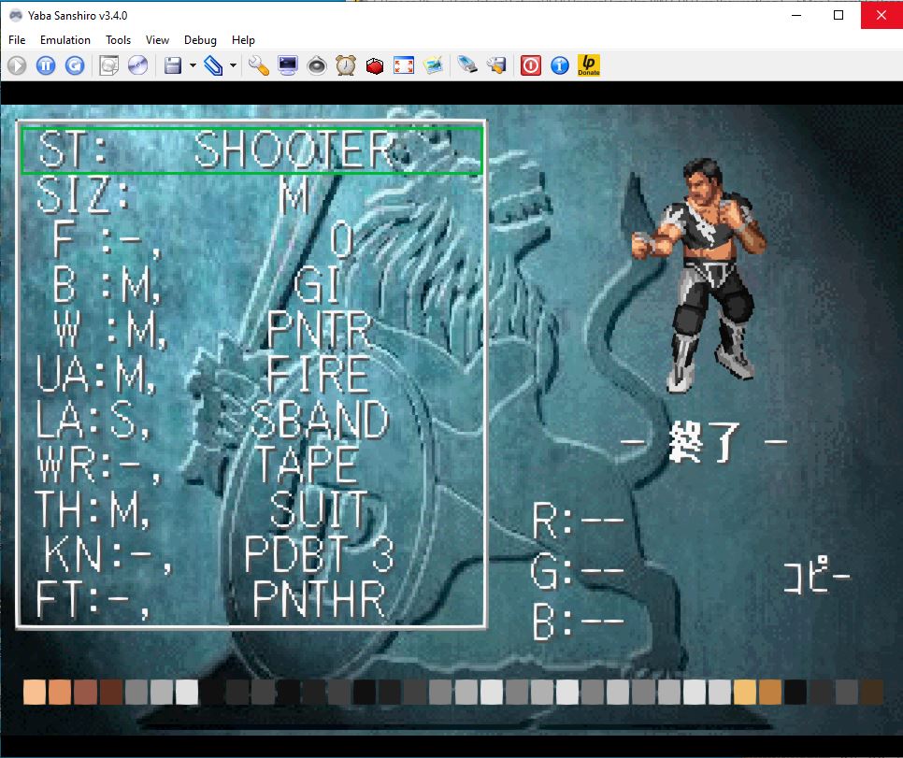Select the highlighted ST: SHOOTER row
The image size is (903, 758).
[251, 150]
